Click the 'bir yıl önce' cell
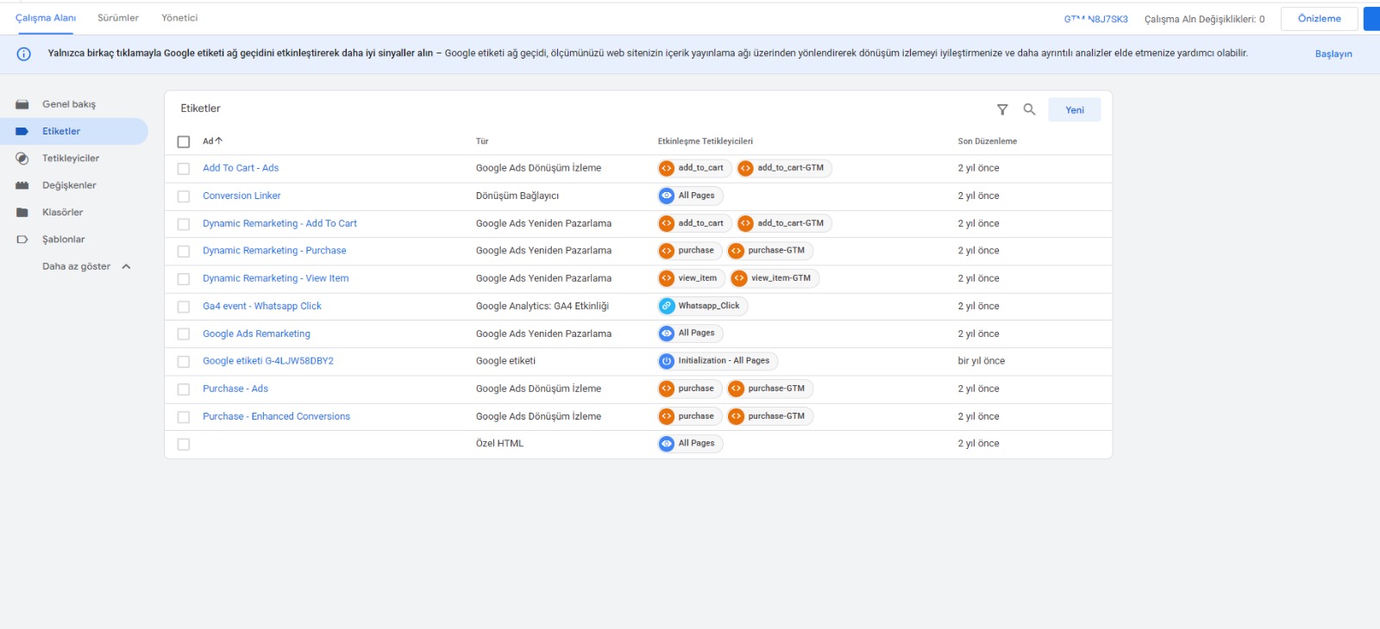The width and height of the screenshot is (1380, 629). click(x=982, y=361)
